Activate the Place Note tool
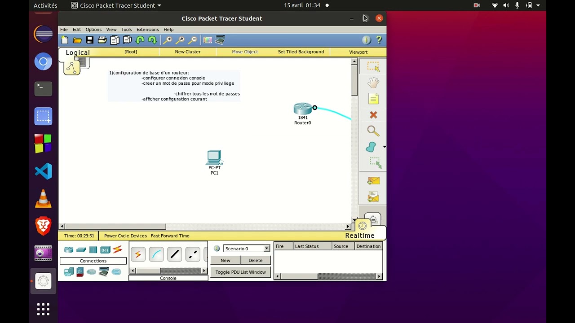 [x=373, y=99]
